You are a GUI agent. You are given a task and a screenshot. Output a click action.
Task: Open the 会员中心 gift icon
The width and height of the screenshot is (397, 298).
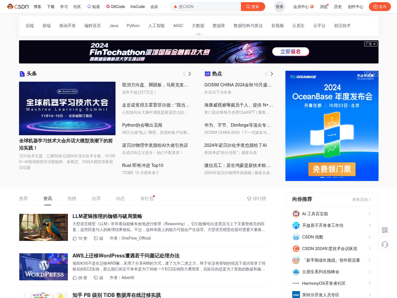(312, 6)
